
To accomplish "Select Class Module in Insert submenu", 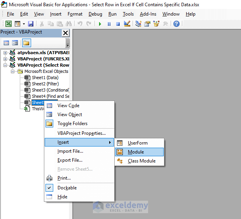I will click(140, 161).
